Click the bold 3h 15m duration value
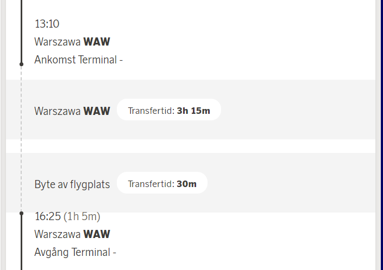The width and height of the screenshot is (383, 270). (193, 111)
